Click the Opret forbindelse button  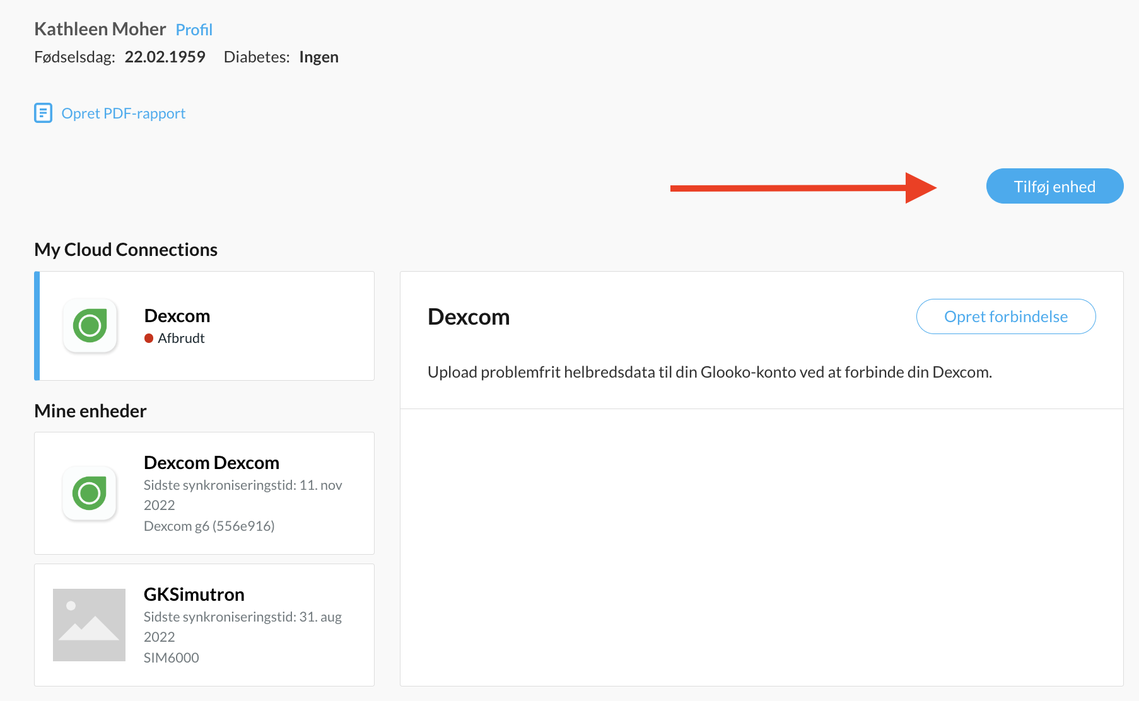click(1006, 316)
